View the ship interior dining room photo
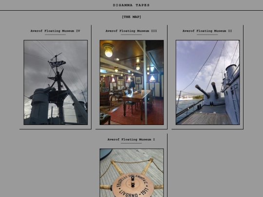Image resolution: width=263 pixels, height=197 pixels. pyautogui.click(x=131, y=82)
